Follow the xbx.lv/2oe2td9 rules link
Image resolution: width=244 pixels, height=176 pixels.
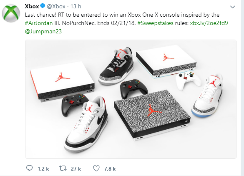pos(209,23)
